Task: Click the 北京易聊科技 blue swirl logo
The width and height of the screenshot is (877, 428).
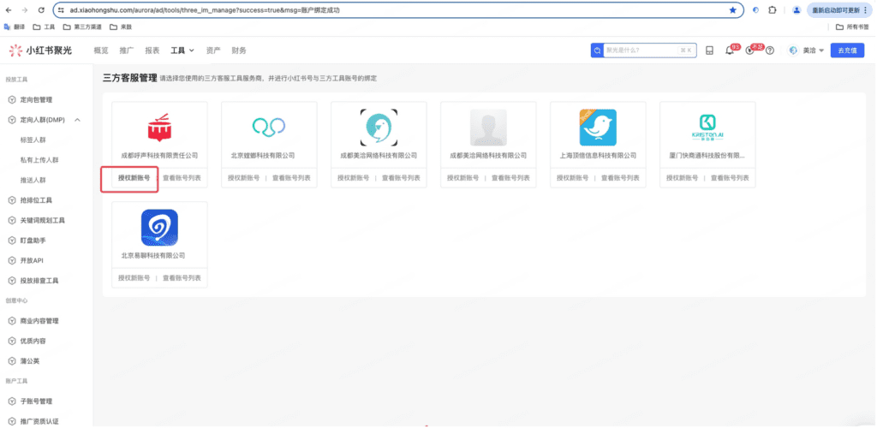Action: (159, 228)
